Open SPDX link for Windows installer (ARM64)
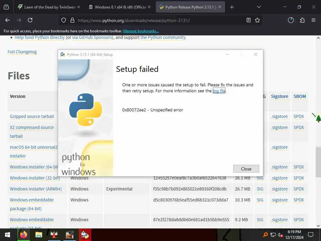 click(x=299, y=189)
